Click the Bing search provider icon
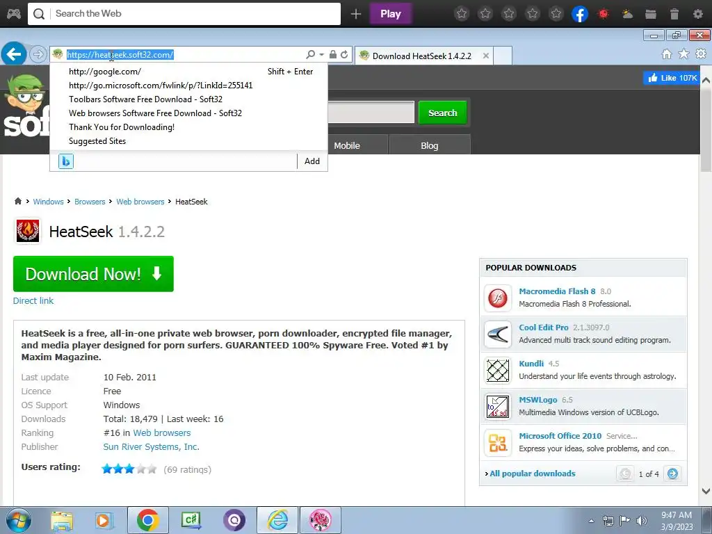Screen dimensions: 712x534 pos(66,161)
